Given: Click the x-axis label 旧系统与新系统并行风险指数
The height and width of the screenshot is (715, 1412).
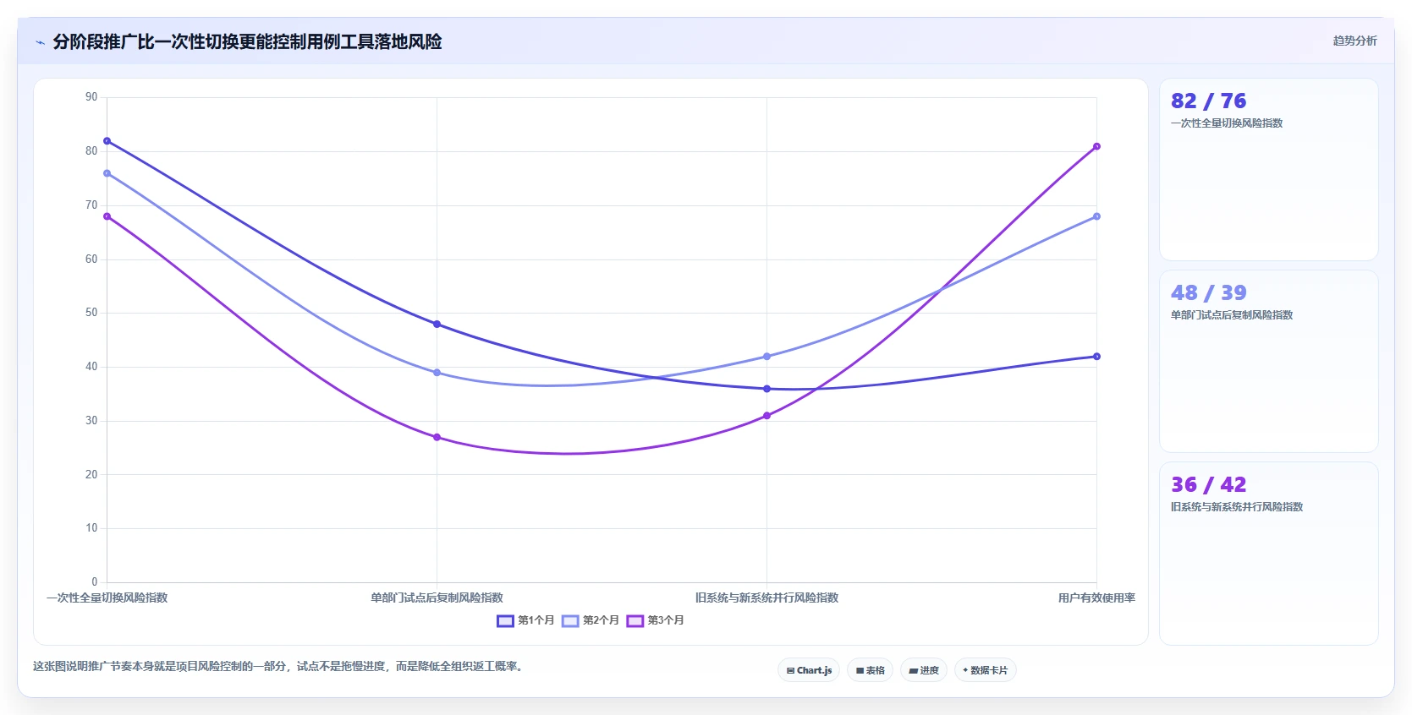Looking at the screenshot, I should click(x=766, y=598).
